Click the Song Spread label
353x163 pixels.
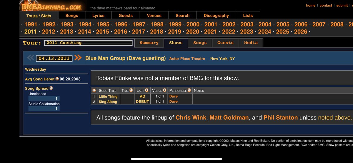[x=37, y=88]
